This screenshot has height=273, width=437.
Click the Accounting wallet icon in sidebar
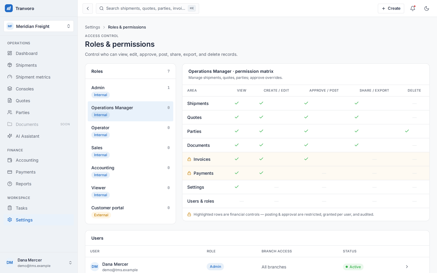coord(10,160)
